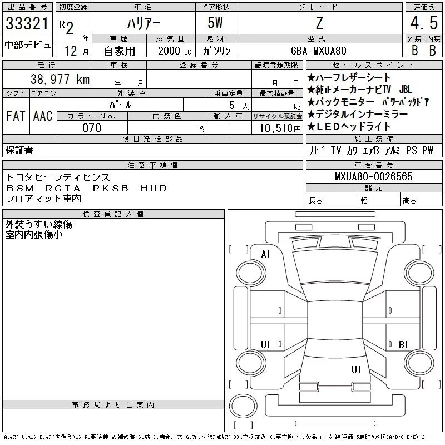The width and height of the screenshot is (445, 445).
Task: Click the grade value Z
Action: point(319,23)
